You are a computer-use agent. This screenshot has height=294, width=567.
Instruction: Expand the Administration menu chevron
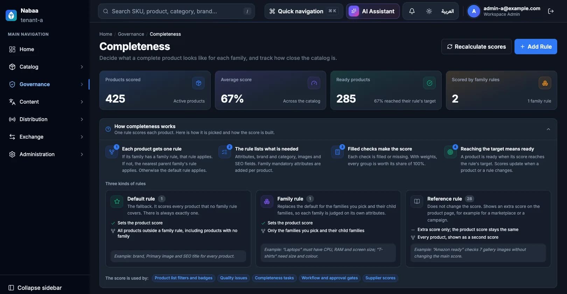(x=82, y=154)
